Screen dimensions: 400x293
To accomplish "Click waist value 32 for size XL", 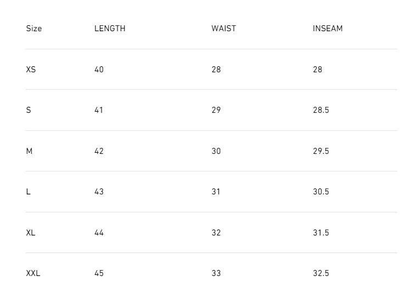I will pyautogui.click(x=216, y=233).
